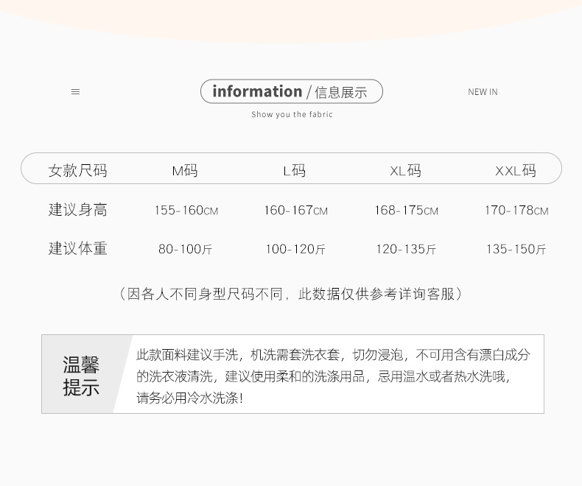The width and height of the screenshot is (582, 486).
Task: Click the note beginning 因各人不同身型
Action: (x=291, y=294)
